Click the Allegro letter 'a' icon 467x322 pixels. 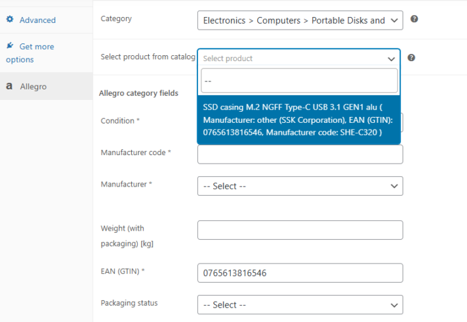point(9,86)
